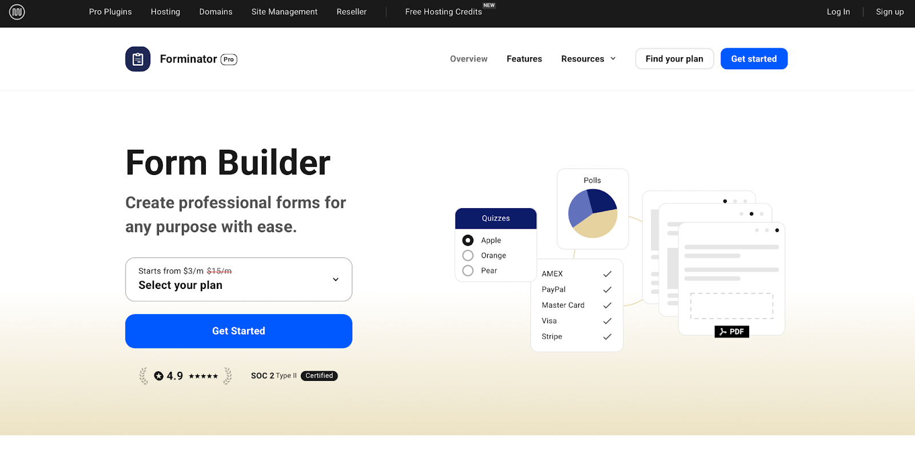Select the Orange radio option
Viewport: 915px width, 473px height.
(468, 256)
